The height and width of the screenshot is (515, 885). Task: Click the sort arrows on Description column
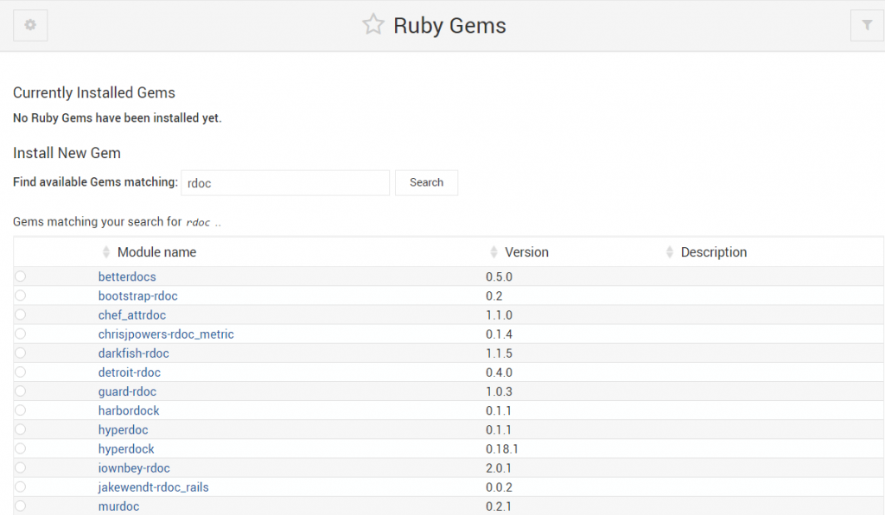[x=670, y=251]
